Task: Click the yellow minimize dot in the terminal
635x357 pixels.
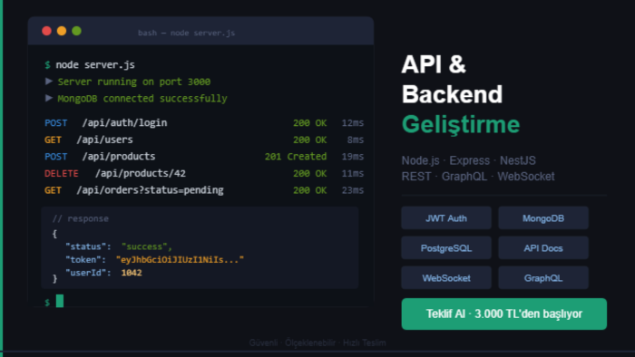Action: tap(62, 31)
